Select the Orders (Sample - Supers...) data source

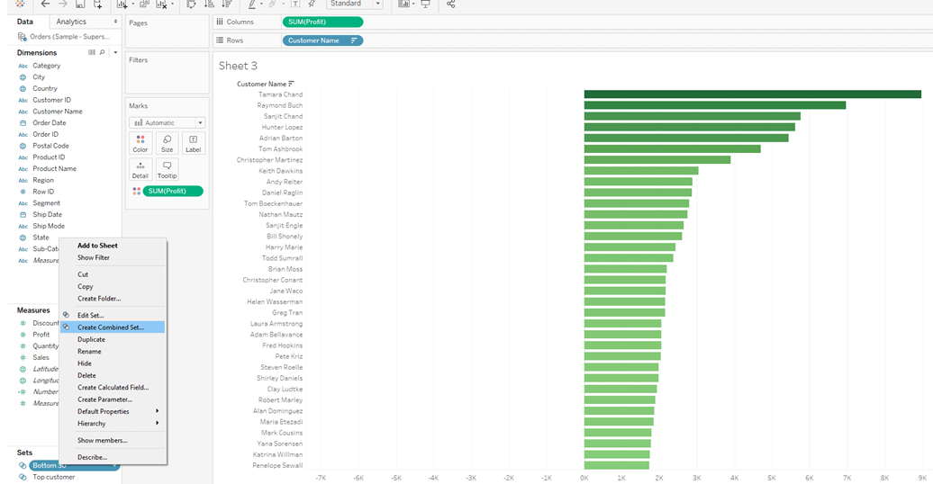pyautogui.click(x=64, y=36)
